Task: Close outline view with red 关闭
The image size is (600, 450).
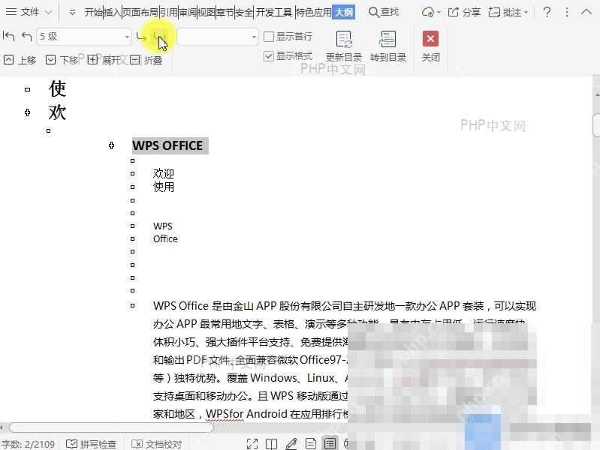Action: [430, 46]
